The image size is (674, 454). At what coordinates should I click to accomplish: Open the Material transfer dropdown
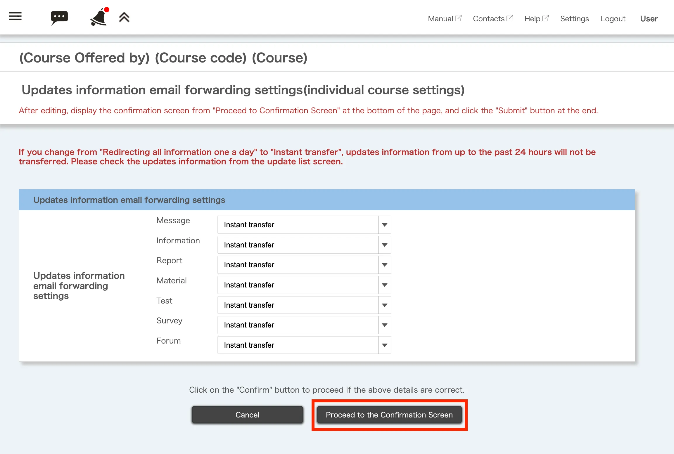304,285
